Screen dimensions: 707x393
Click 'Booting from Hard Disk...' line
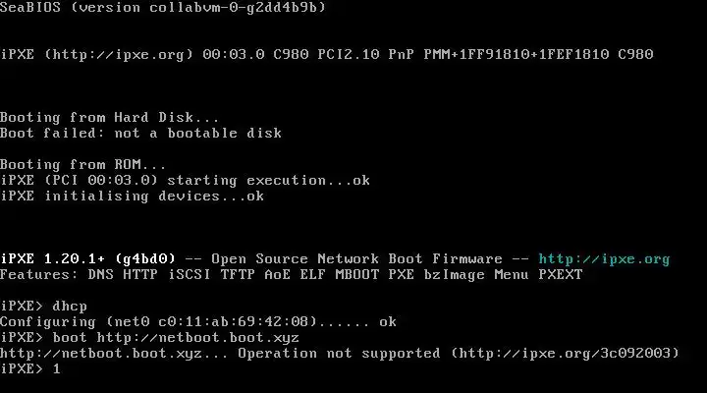pos(111,118)
